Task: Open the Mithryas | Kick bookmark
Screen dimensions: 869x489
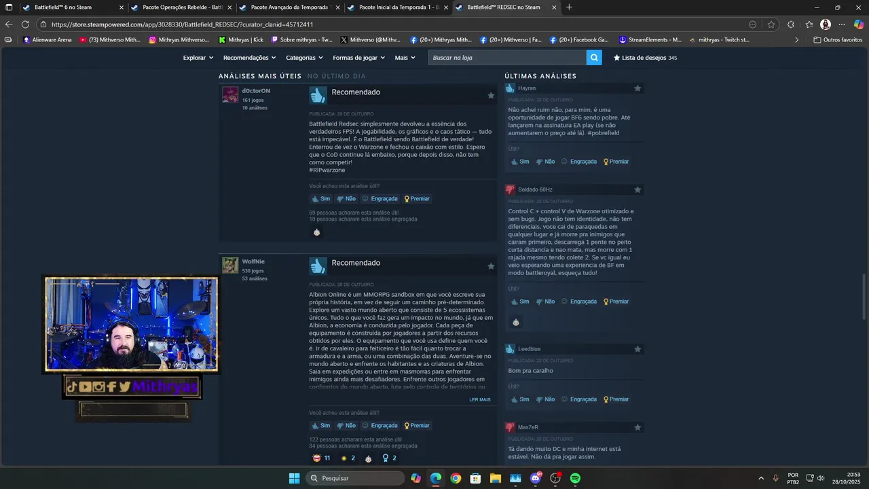Action: (x=241, y=40)
